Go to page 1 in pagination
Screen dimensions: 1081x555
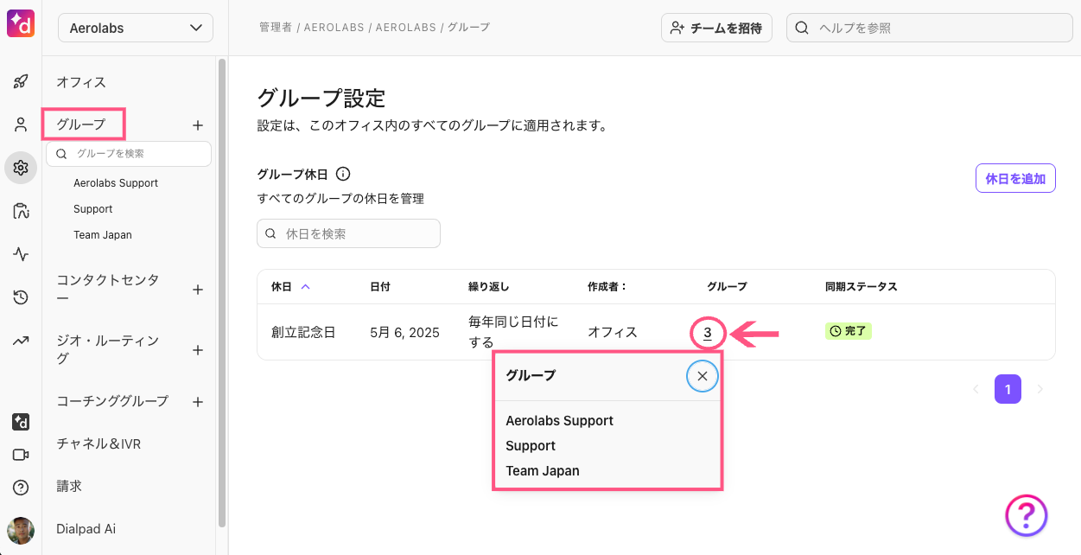[1008, 389]
